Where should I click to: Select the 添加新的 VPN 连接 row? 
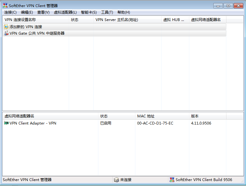pyautogui.click(x=114, y=27)
